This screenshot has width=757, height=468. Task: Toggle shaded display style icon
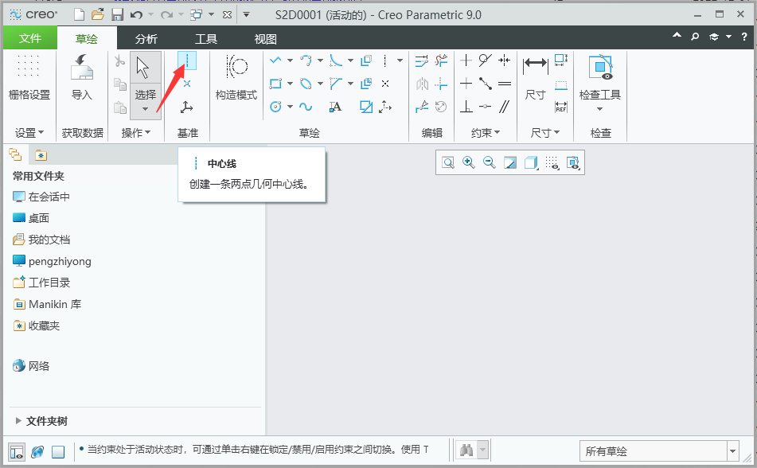(x=529, y=162)
